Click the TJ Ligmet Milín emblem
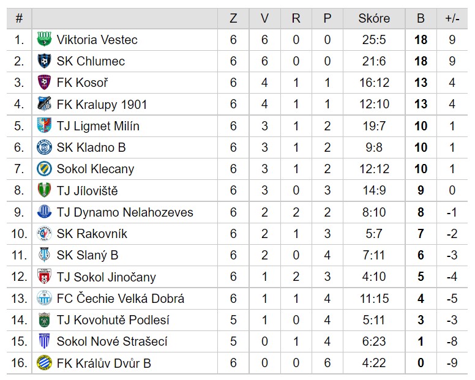 coord(44,125)
